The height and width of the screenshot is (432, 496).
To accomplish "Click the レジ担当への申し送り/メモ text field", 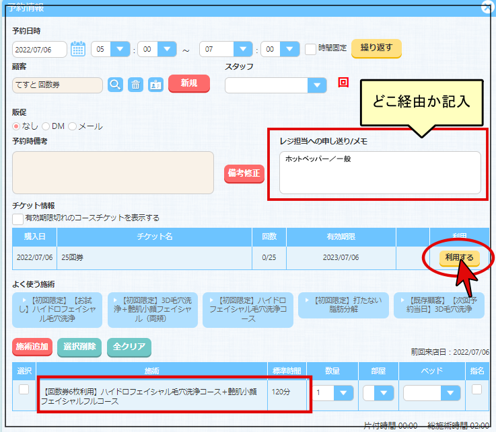I will (380, 172).
